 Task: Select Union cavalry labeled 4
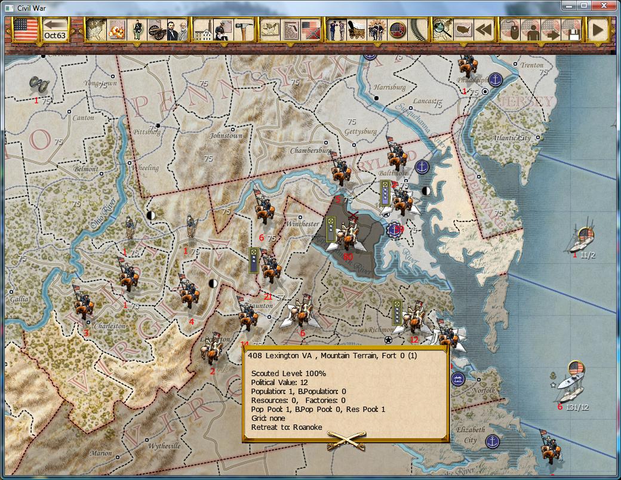189,291
